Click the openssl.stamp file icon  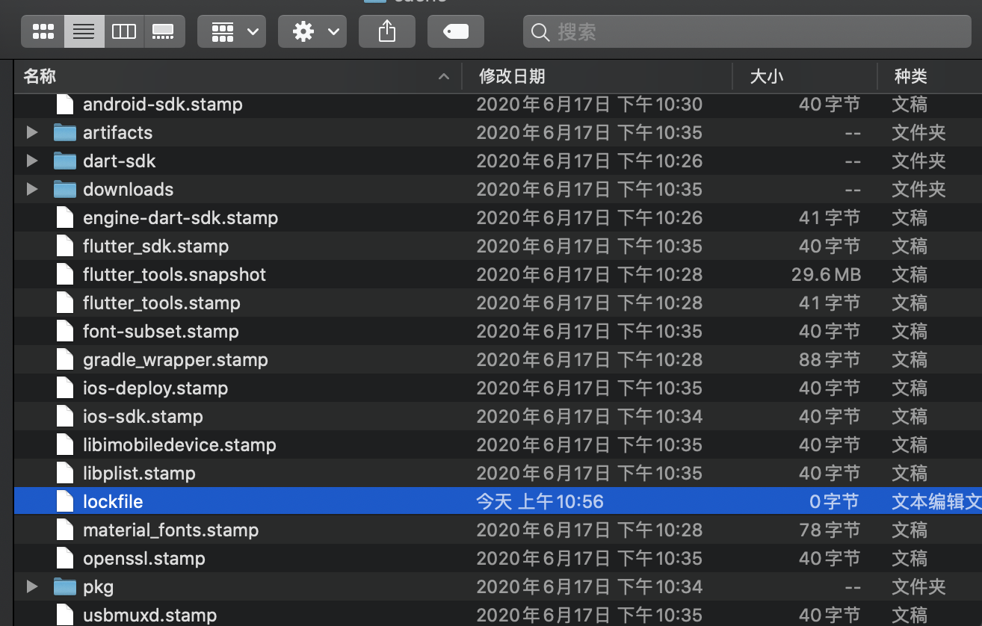pos(66,558)
